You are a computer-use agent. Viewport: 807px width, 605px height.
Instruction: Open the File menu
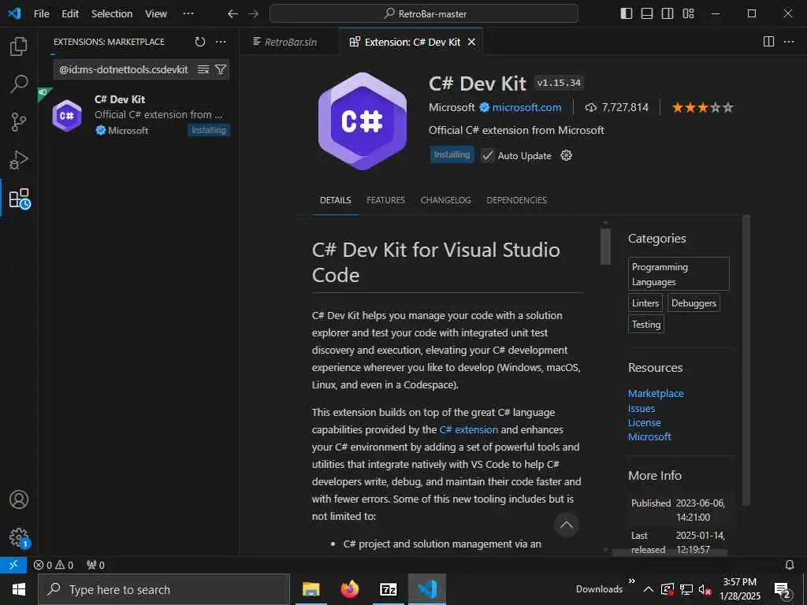[x=41, y=14]
